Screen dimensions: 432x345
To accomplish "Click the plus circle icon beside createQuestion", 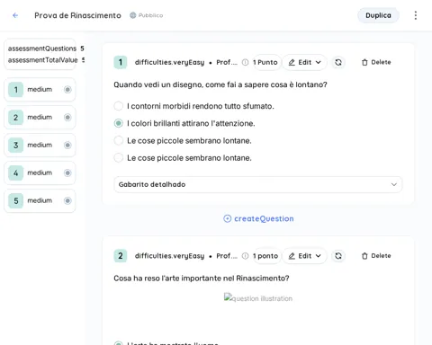I will (x=228, y=218).
